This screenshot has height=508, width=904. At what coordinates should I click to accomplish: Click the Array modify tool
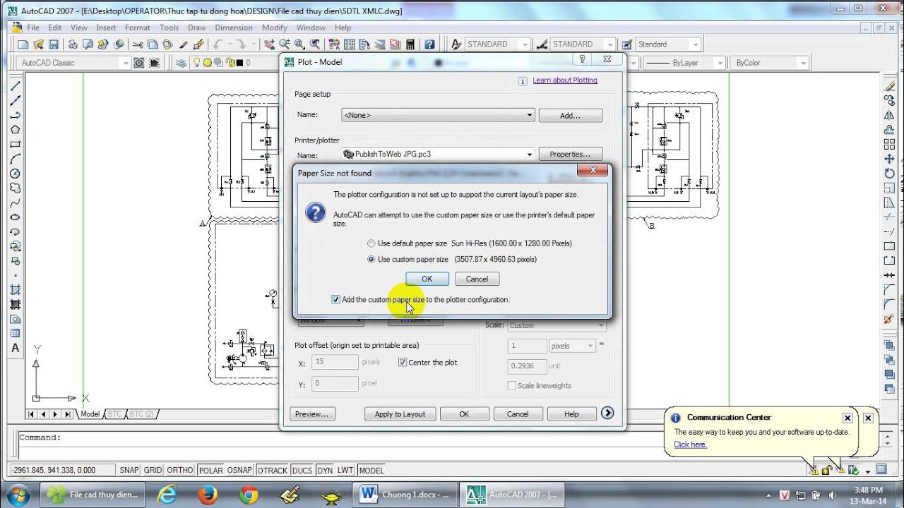[x=890, y=144]
